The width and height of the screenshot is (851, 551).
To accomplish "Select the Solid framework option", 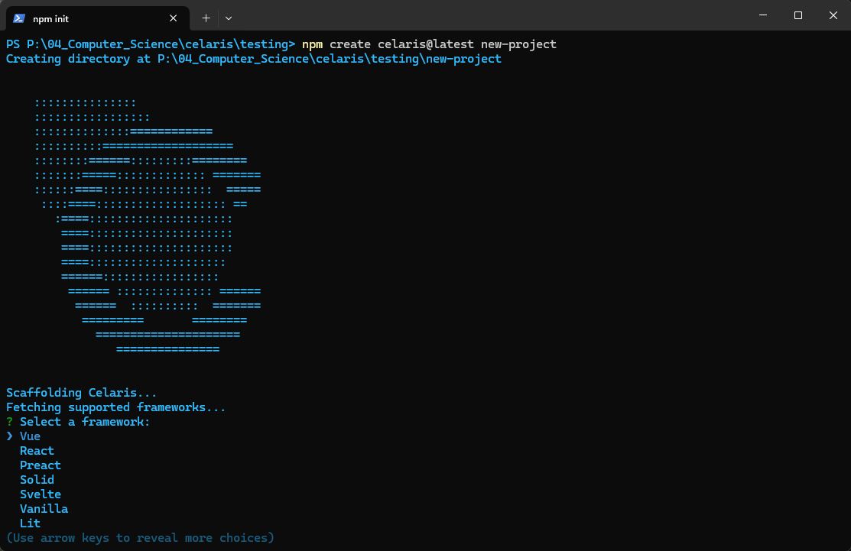I will 36,479.
